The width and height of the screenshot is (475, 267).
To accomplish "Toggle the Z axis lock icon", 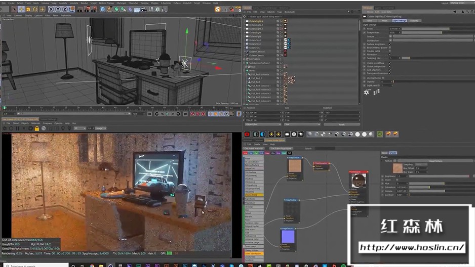I will pyautogui.click(x=65, y=9).
